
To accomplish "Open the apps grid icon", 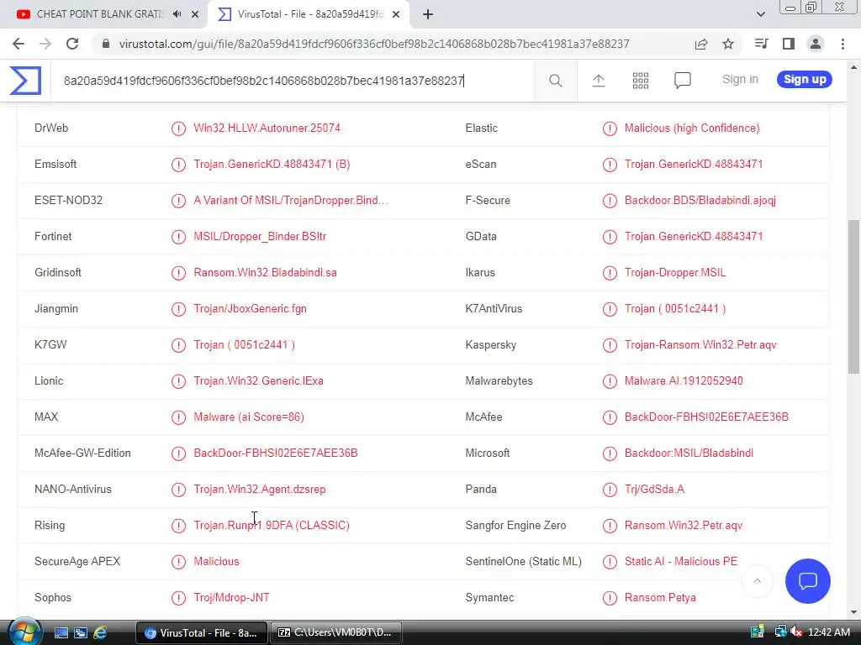I will click(x=640, y=81).
